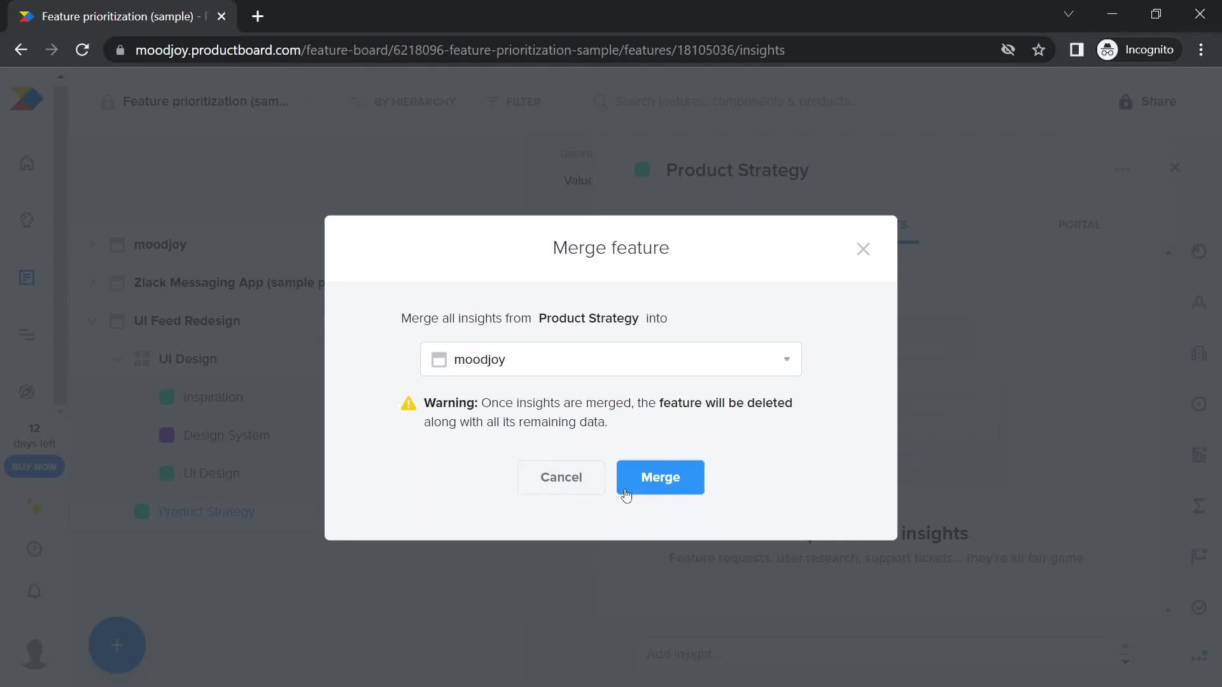Go back in browser history
Viewport: 1222px width, 687px height.
(x=21, y=50)
